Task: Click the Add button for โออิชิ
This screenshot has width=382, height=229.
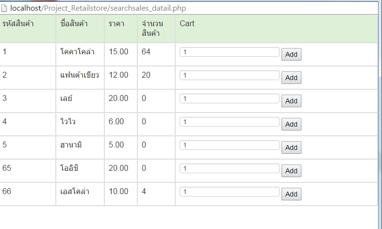Action: point(291,171)
